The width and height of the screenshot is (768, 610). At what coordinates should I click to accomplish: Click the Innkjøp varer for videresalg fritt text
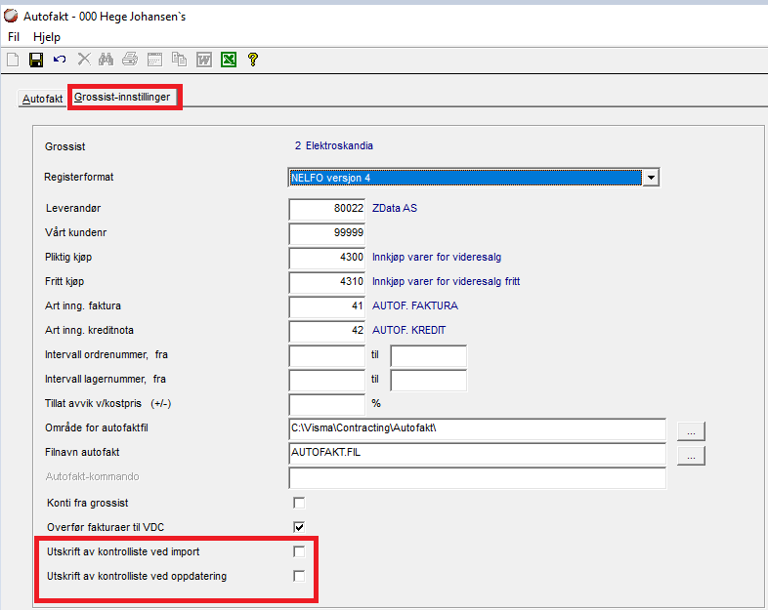click(447, 282)
